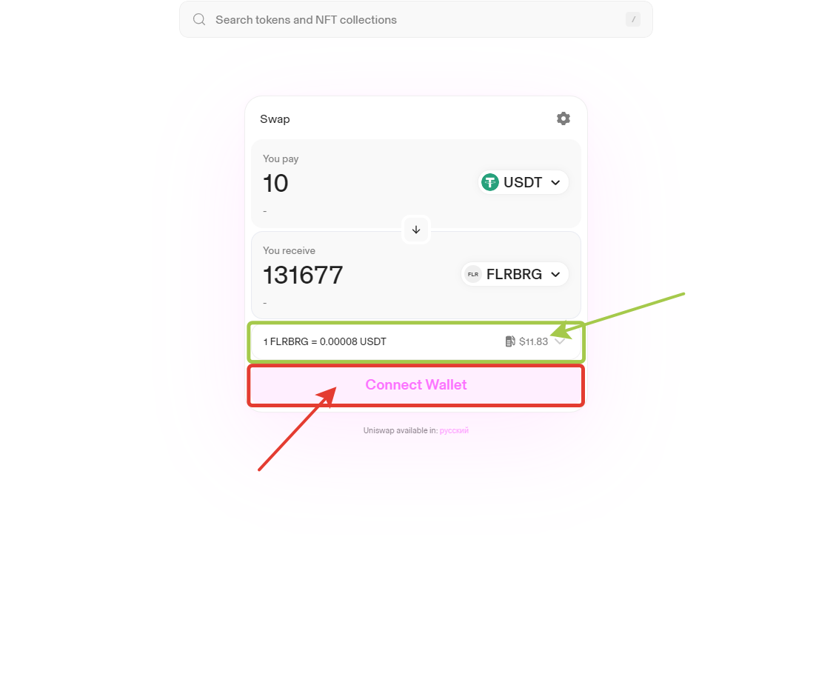Click the green Tether USDT logo
The width and height of the screenshot is (816, 688).
(490, 182)
